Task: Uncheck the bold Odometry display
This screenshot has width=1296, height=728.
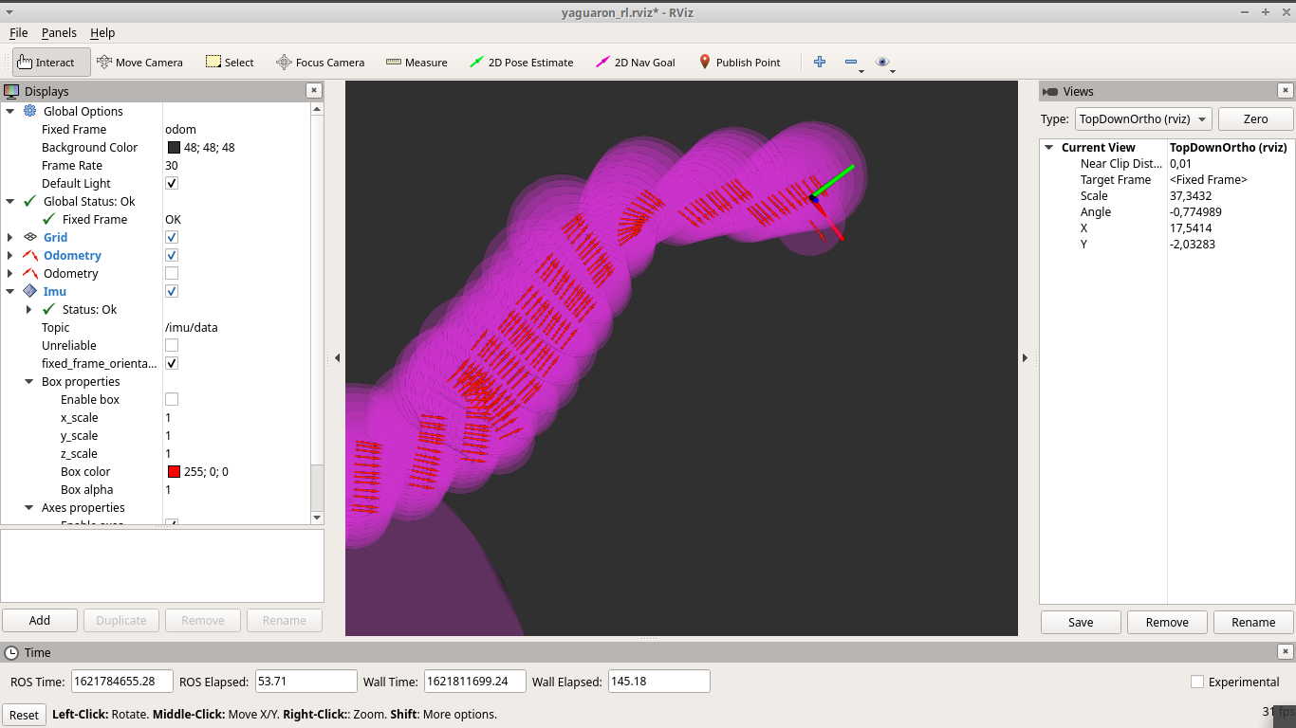Action: [172, 255]
